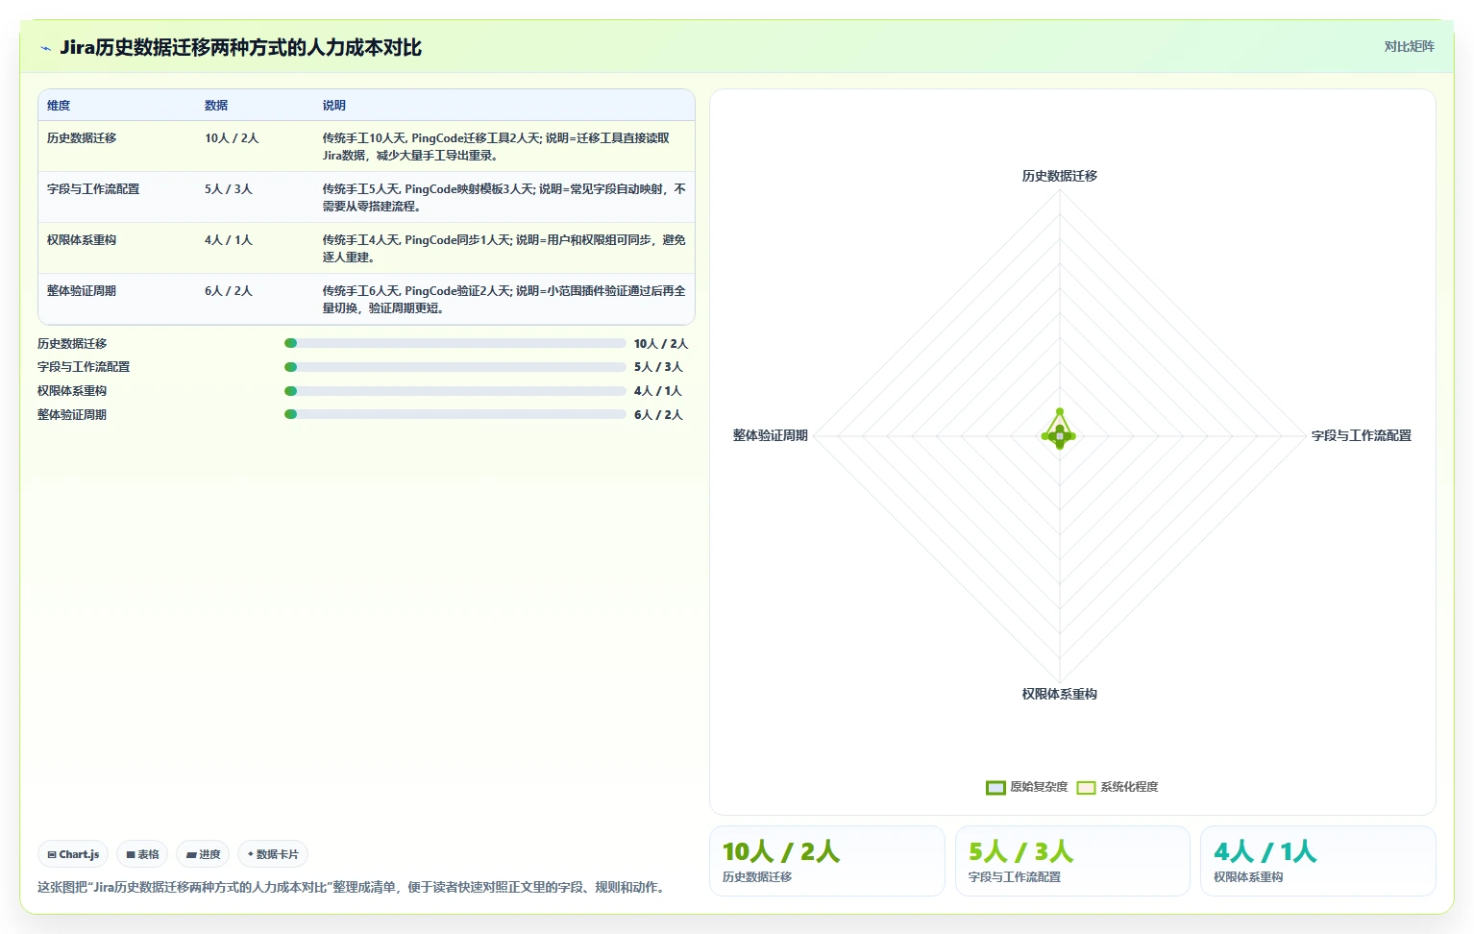Click the radar axis label 字段与工作流配置
The width and height of the screenshot is (1474, 934).
1362,435
